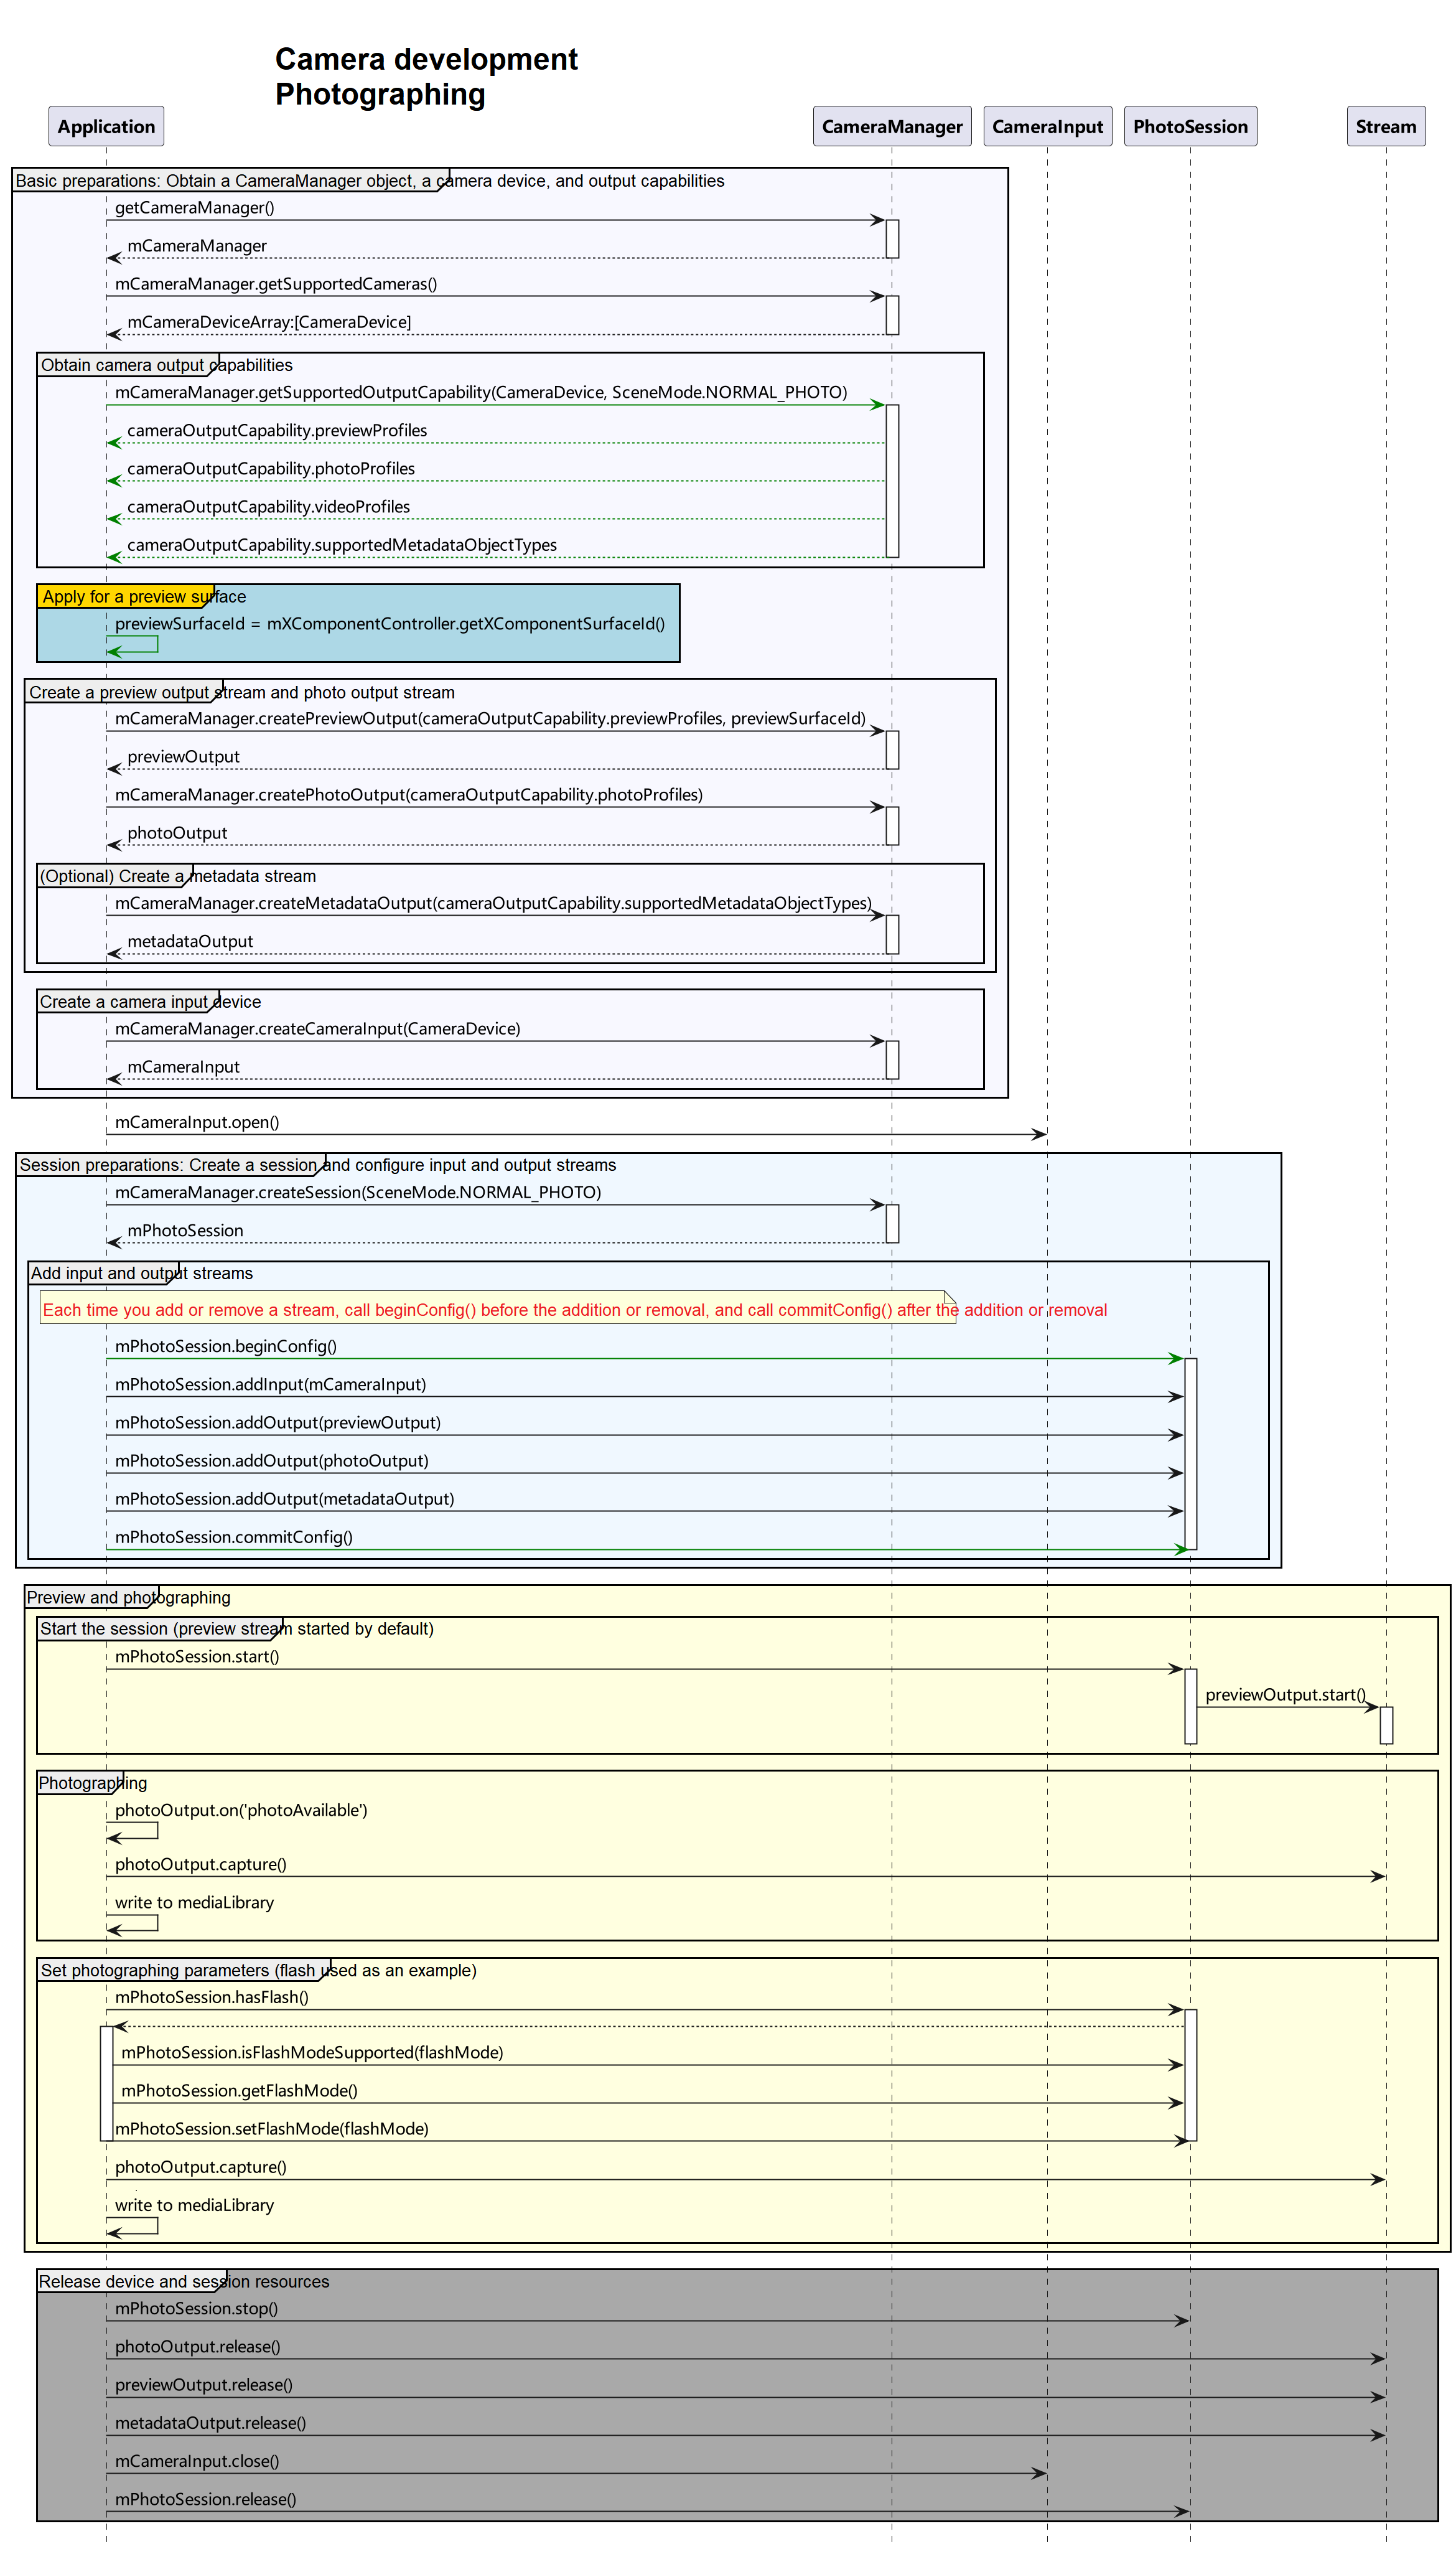
Task: Select the getCameraManager() message label
Action: tap(194, 207)
